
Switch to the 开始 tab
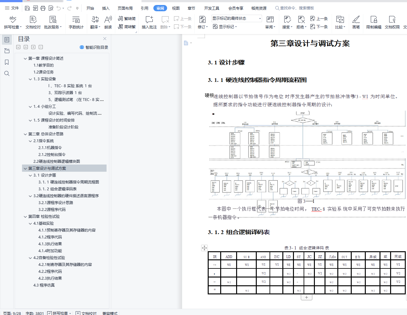(x=90, y=8)
